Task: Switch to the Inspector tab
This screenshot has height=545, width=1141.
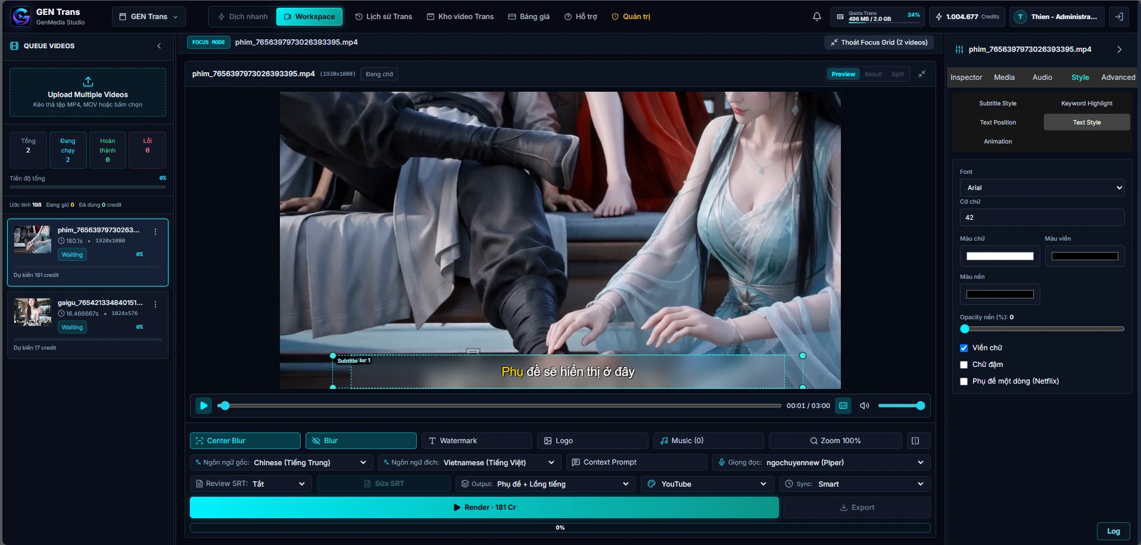Action: pyautogui.click(x=966, y=77)
